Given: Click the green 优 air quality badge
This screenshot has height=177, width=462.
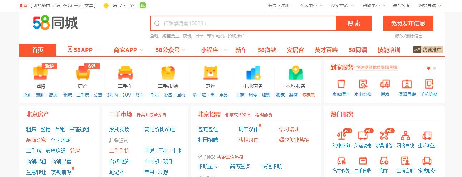Looking at the screenshot, I should pos(143,6).
